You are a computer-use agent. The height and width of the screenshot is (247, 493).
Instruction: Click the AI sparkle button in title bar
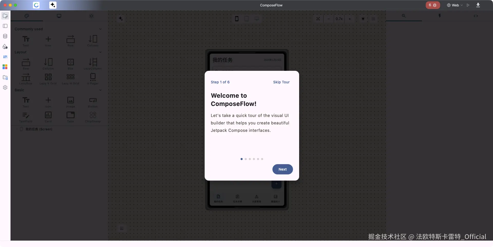(53, 5)
